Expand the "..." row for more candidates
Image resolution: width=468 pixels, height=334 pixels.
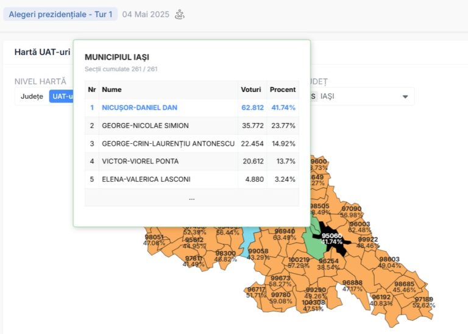click(x=191, y=197)
